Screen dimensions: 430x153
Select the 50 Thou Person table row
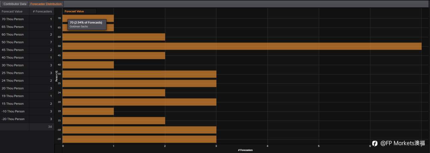click(x=27, y=42)
